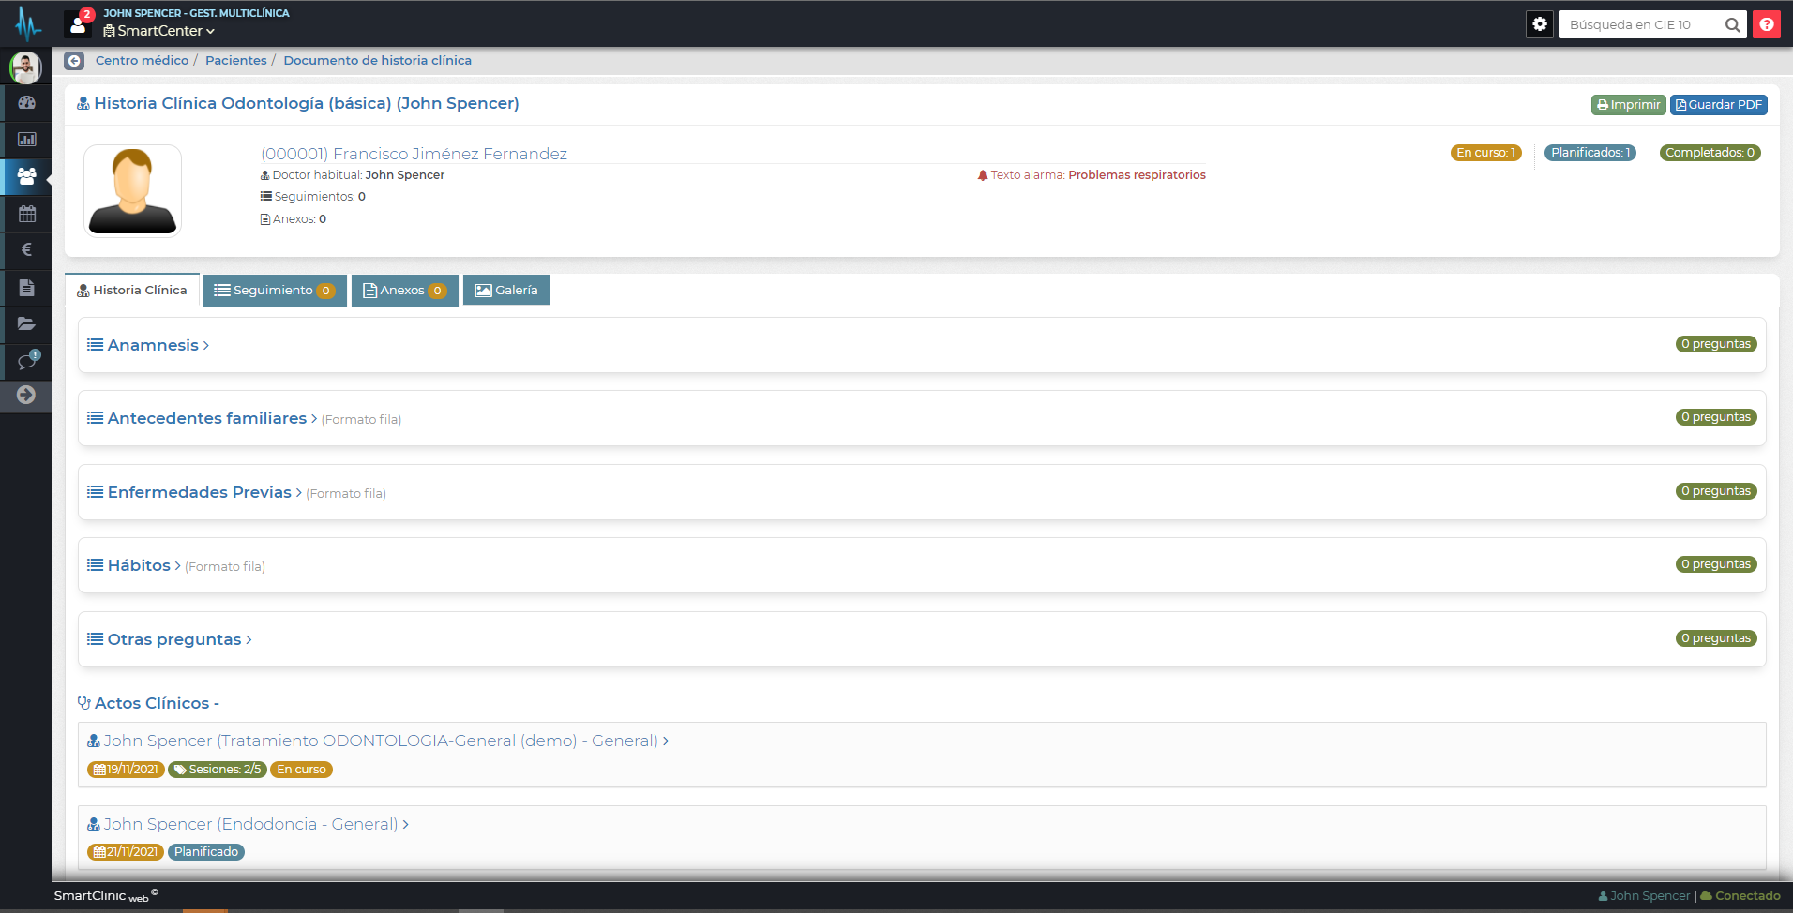Expand the Anamnesis section
Viewport: 1793px width, 913px height.
(x=152, y=345)
